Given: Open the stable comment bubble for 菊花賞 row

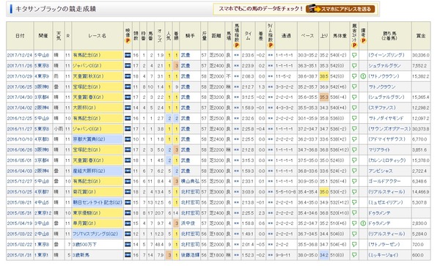Looking at the screenshot, I should pyautogui.click(x=354, y=192).
